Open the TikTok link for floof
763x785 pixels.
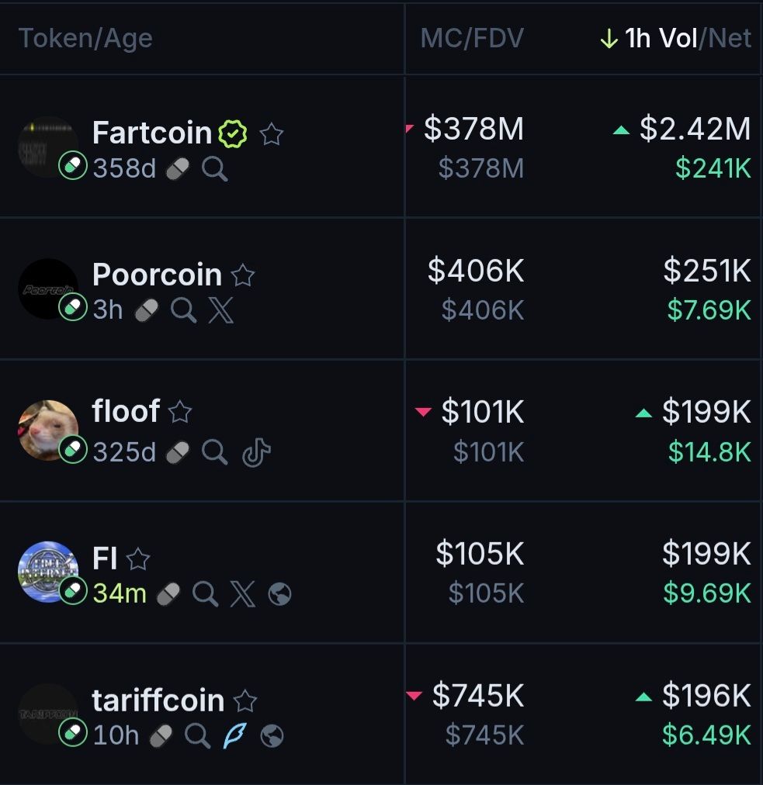256,452
